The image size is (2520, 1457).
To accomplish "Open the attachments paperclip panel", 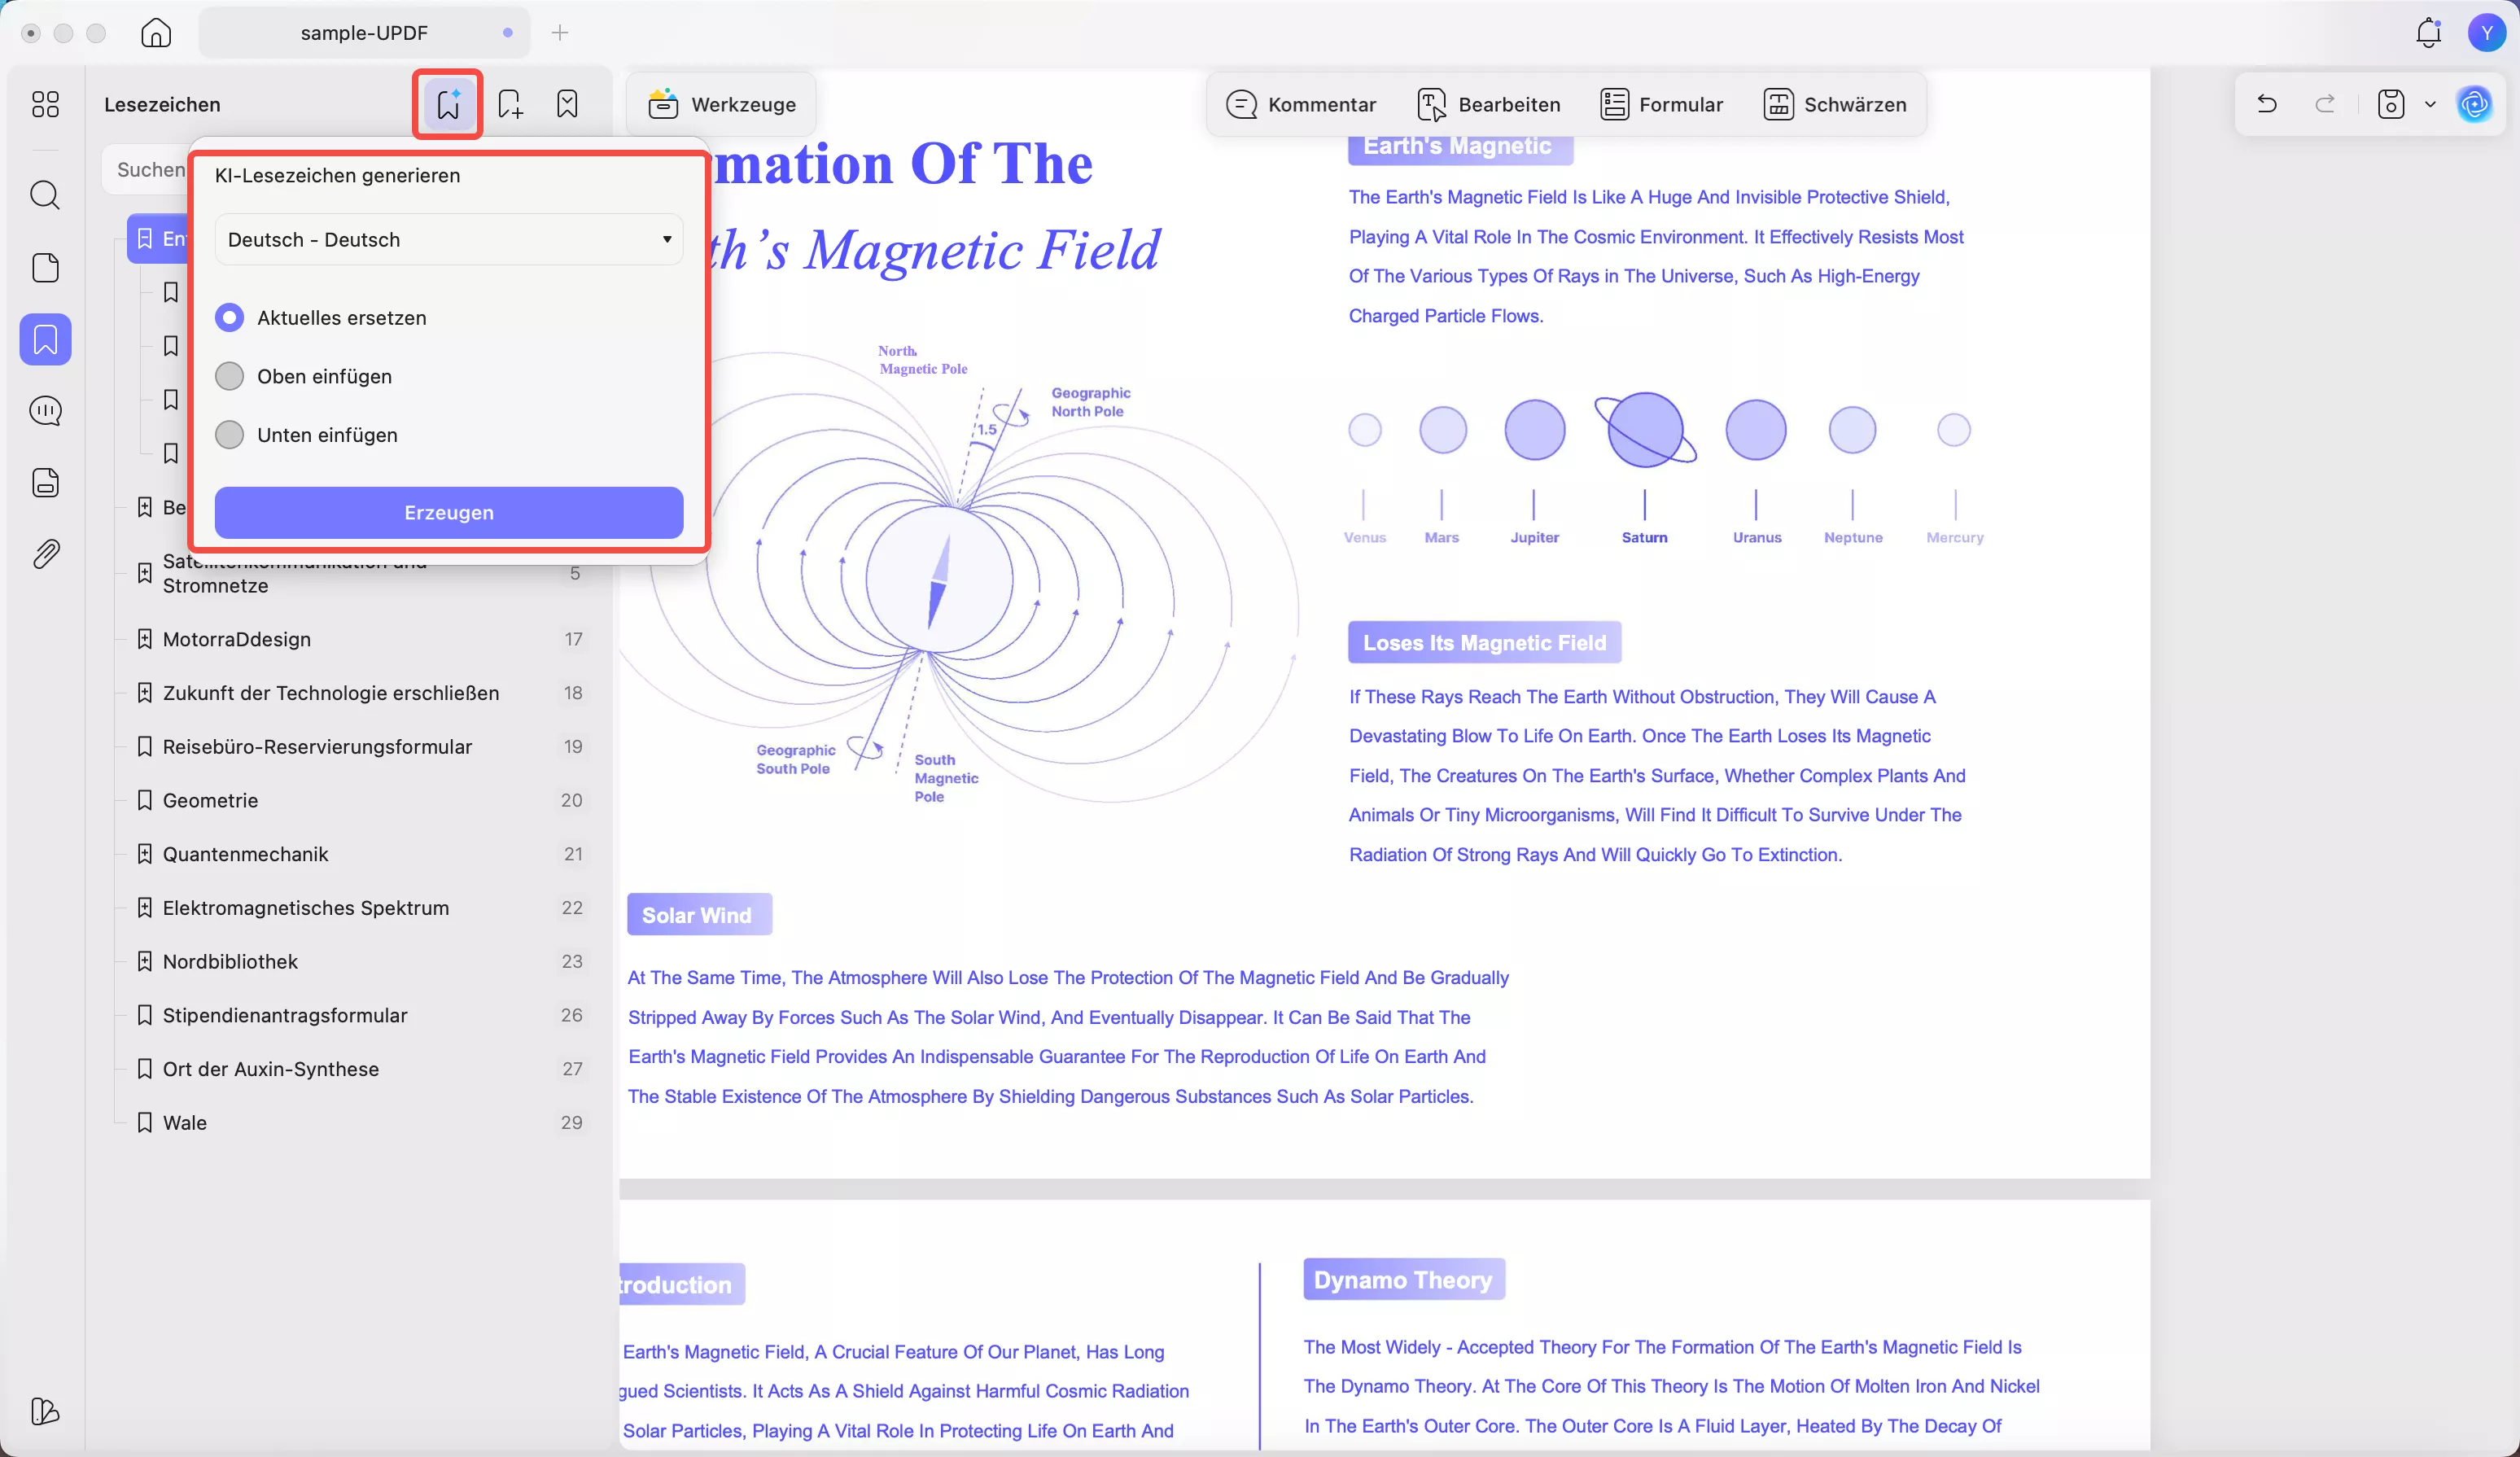I will (x=45, y=554).
